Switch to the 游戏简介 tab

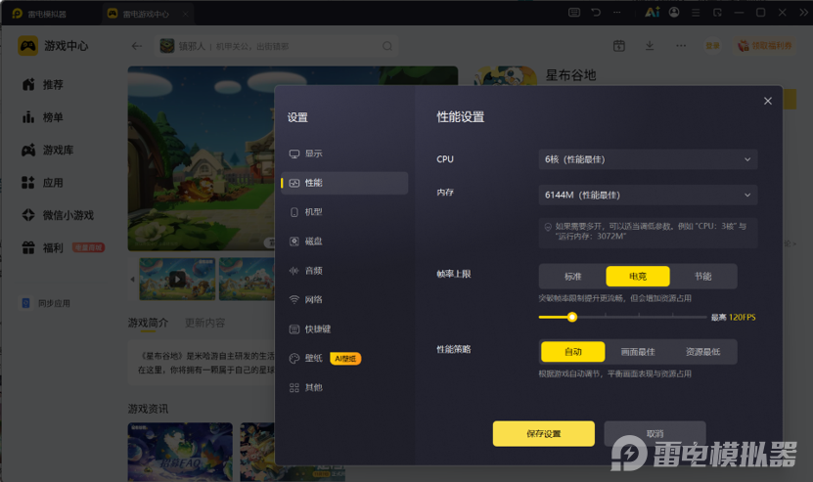(x=149, y=323)
